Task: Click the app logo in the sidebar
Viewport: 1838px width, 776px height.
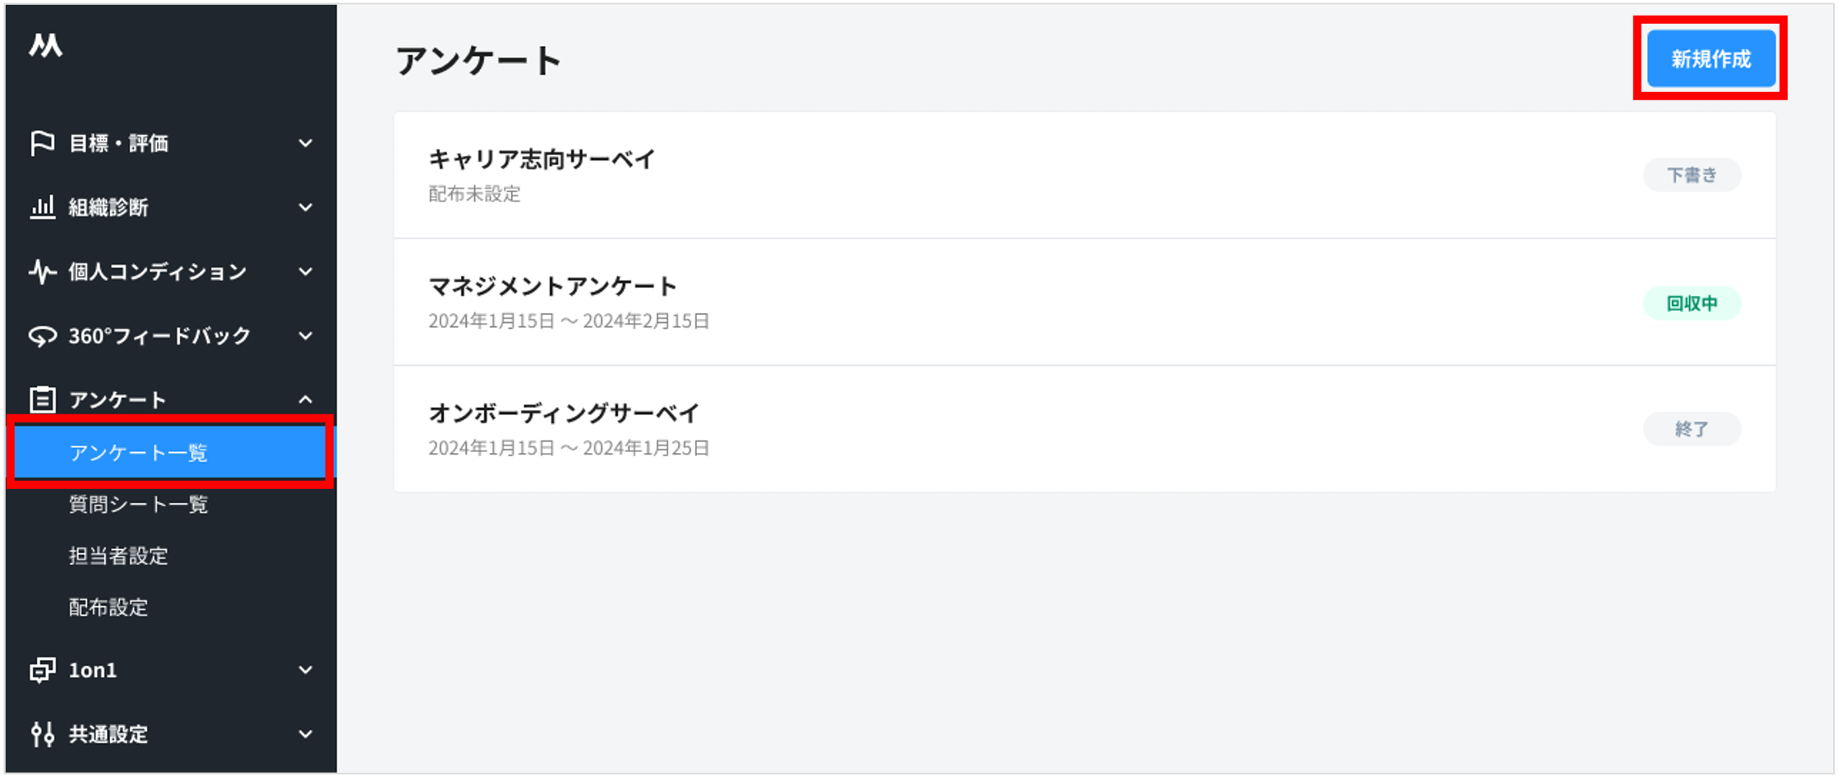Action: (x=46, y=45)
